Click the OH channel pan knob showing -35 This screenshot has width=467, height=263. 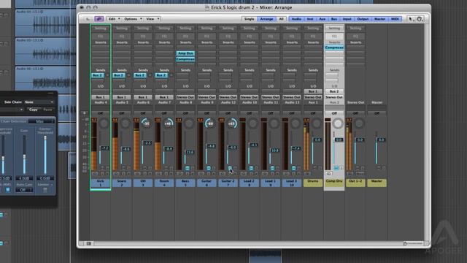tap(146, 123)
